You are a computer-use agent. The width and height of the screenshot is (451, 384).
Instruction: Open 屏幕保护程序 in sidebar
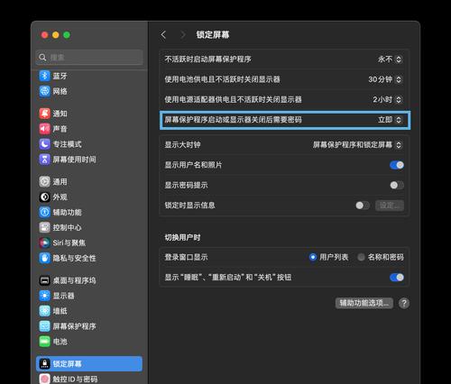[89, 326]
